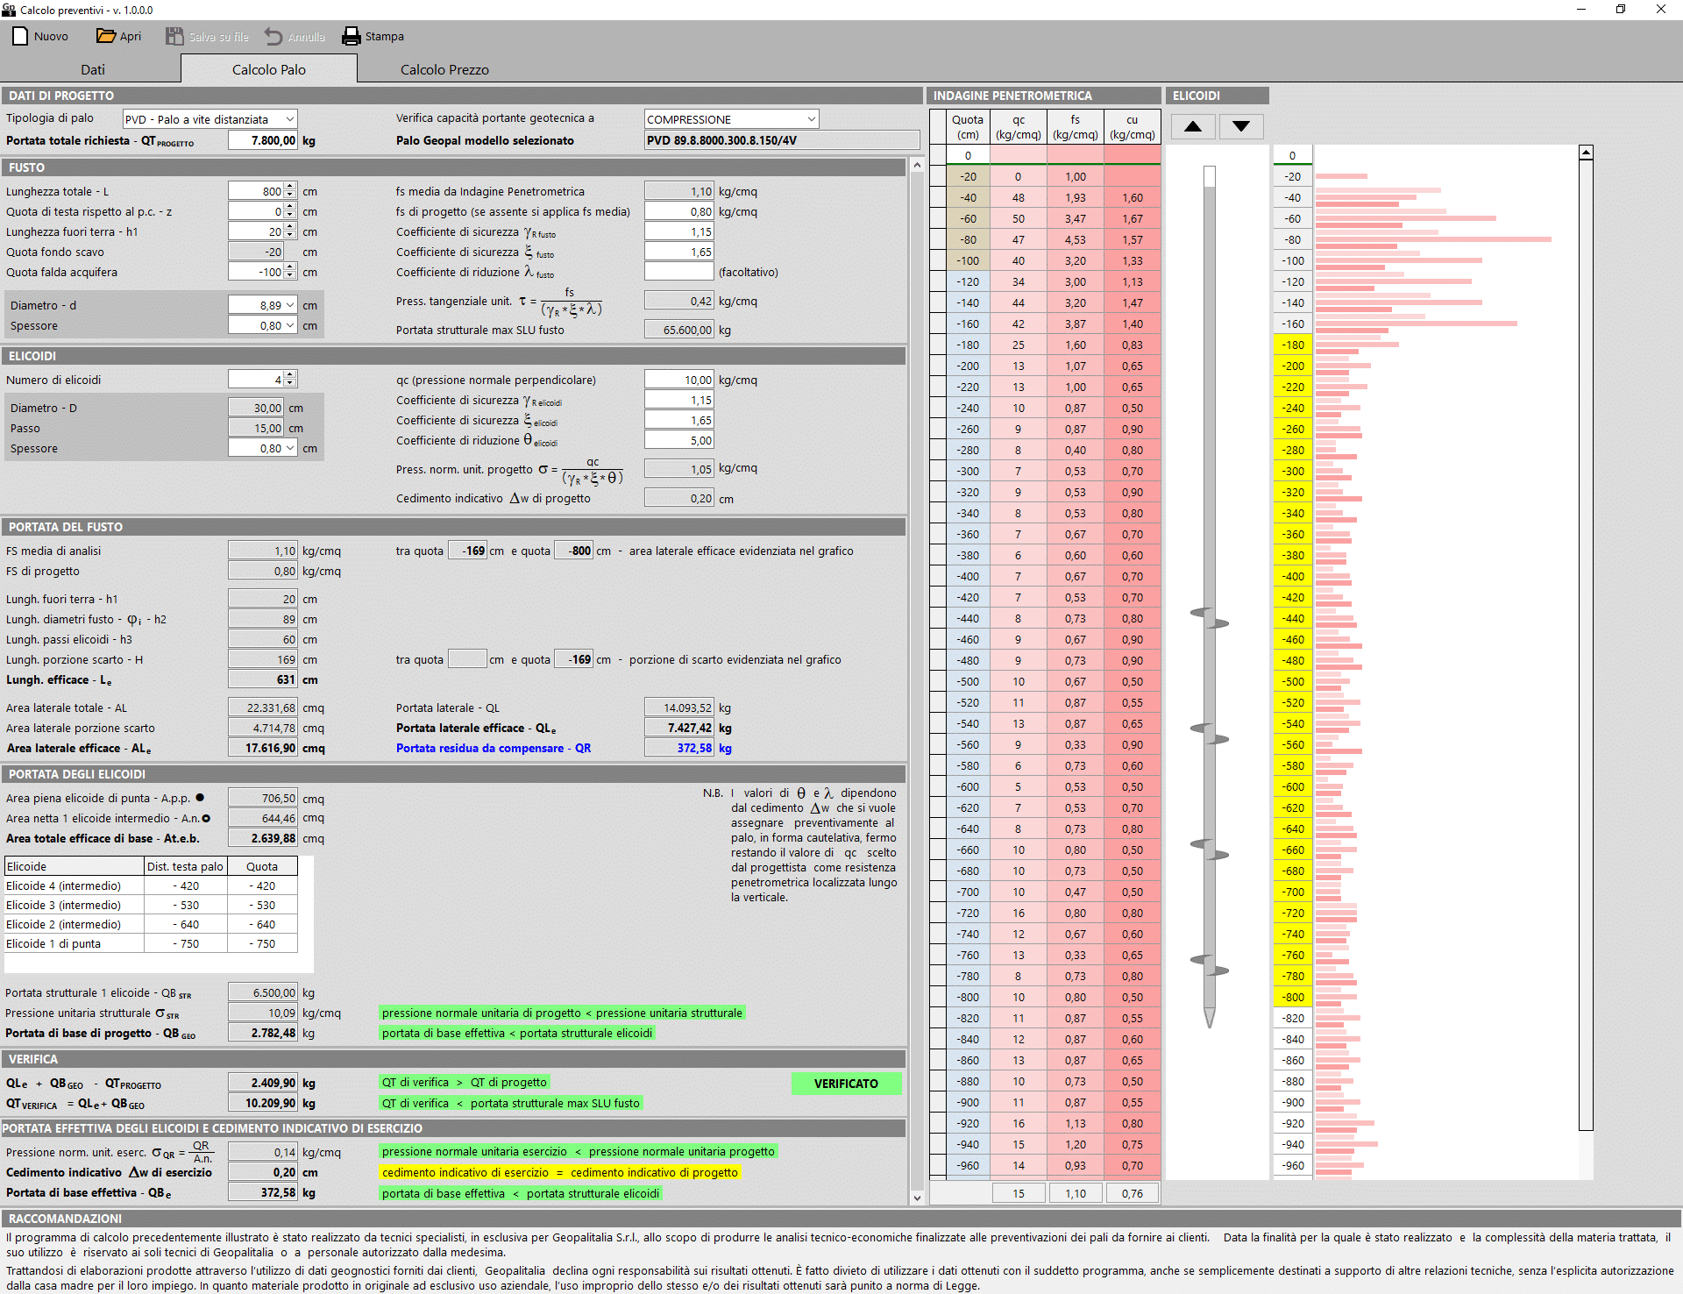Click the Annulla undo icon
Image resolution: width=1683 pixels, height=1294 pixels.
pyautogui.click(x=273, y=36)
